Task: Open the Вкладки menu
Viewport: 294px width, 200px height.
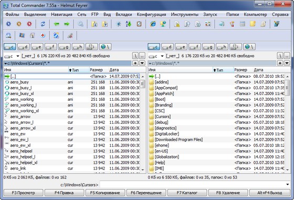Action: coord(124,14)
